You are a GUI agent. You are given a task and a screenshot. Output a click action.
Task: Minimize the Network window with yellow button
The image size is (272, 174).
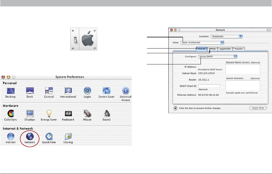point(175,30)
